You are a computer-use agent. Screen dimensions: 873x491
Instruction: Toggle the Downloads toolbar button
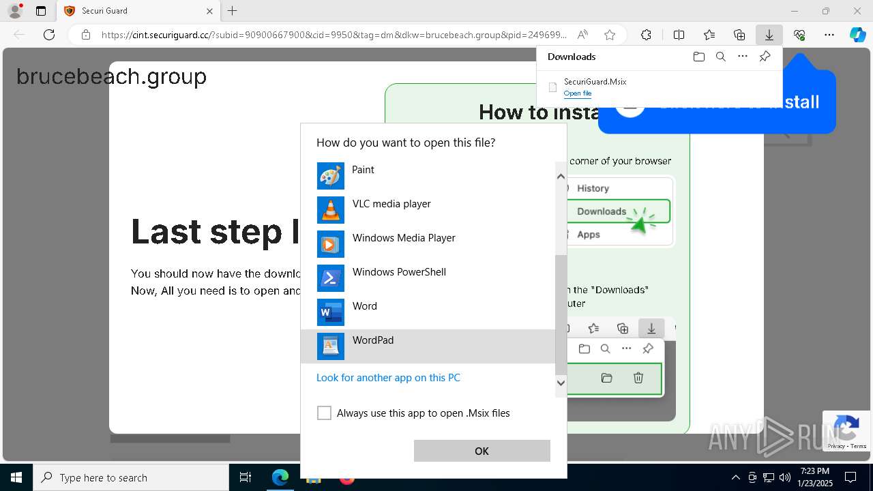(769, 35)
